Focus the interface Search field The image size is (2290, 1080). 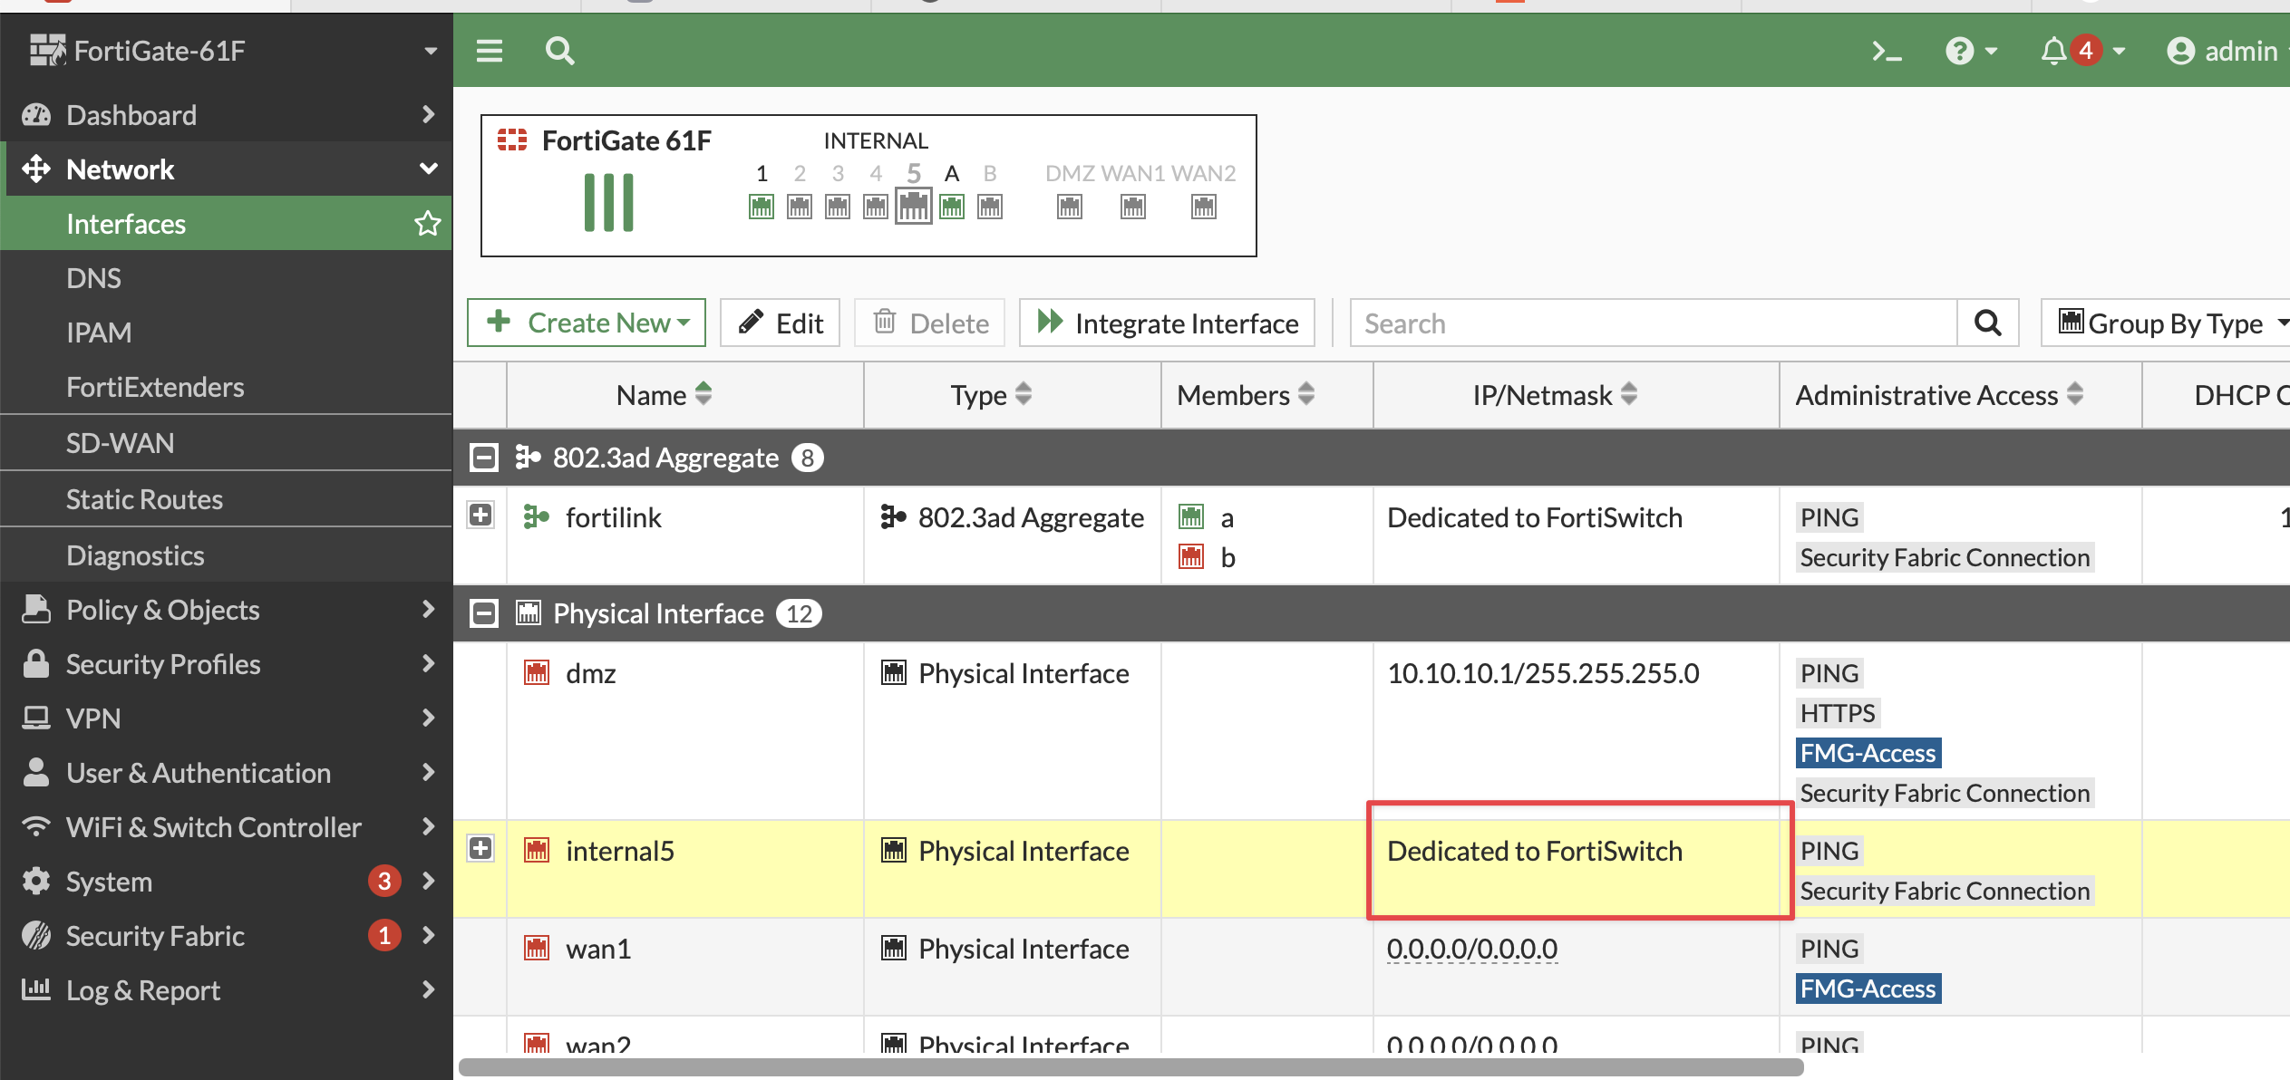[x=1654, y=323]
